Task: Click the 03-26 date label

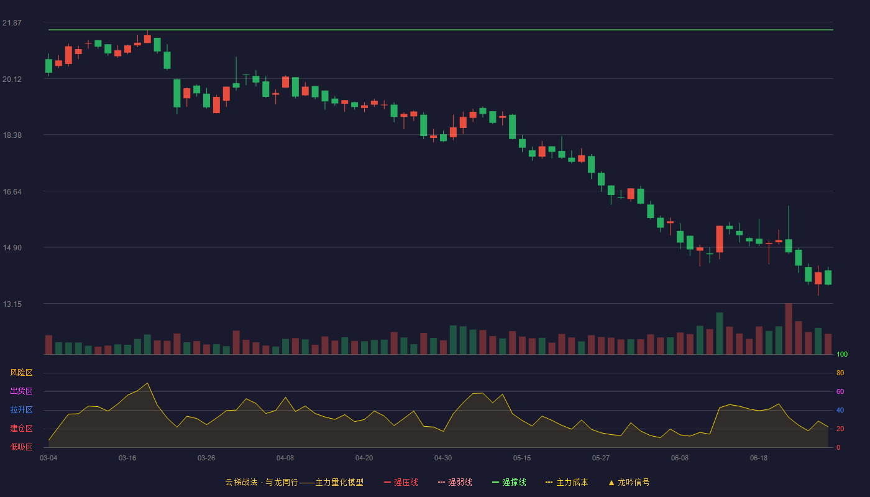Action: (x=206, y=458)
